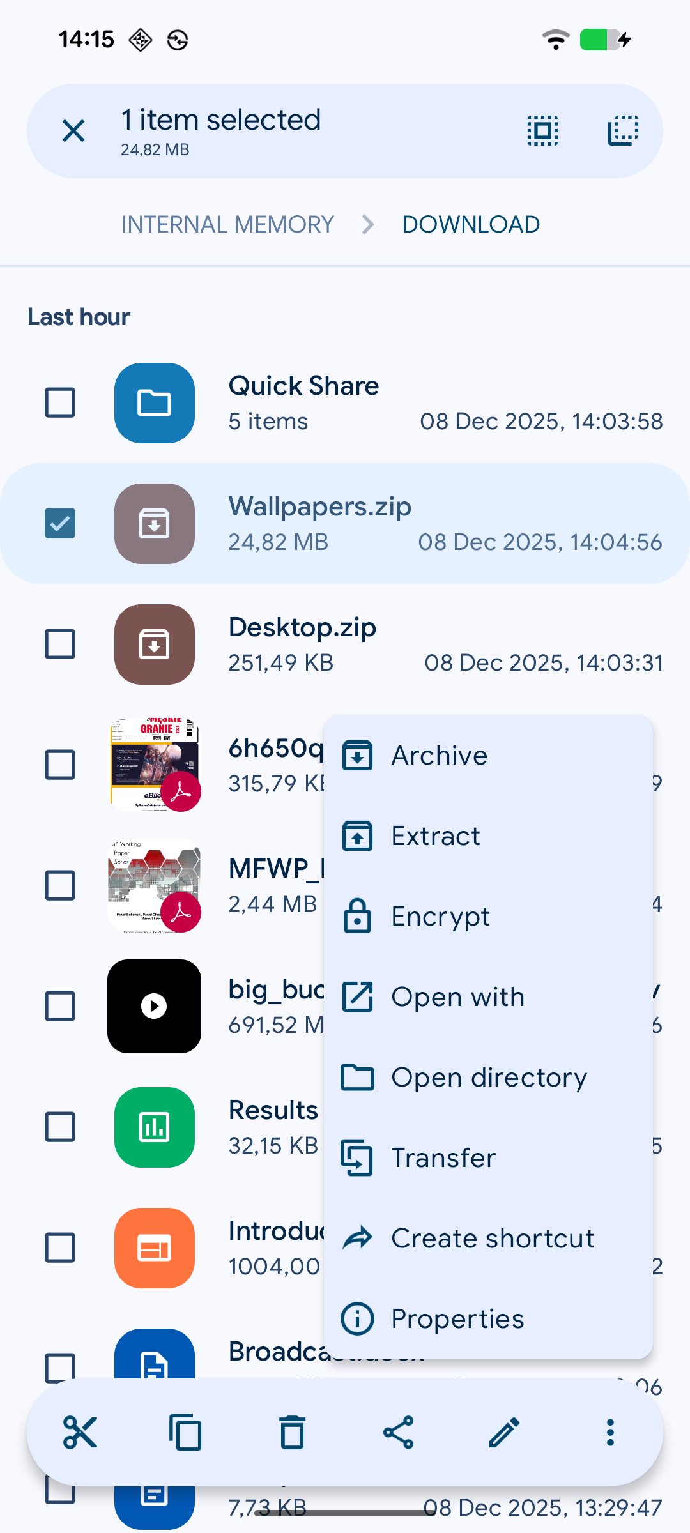This screenshot has height=1533, width=690.
Task: Click breadcrumb chevron after INTERNAL MEMORY
Action: click(368, 224)
